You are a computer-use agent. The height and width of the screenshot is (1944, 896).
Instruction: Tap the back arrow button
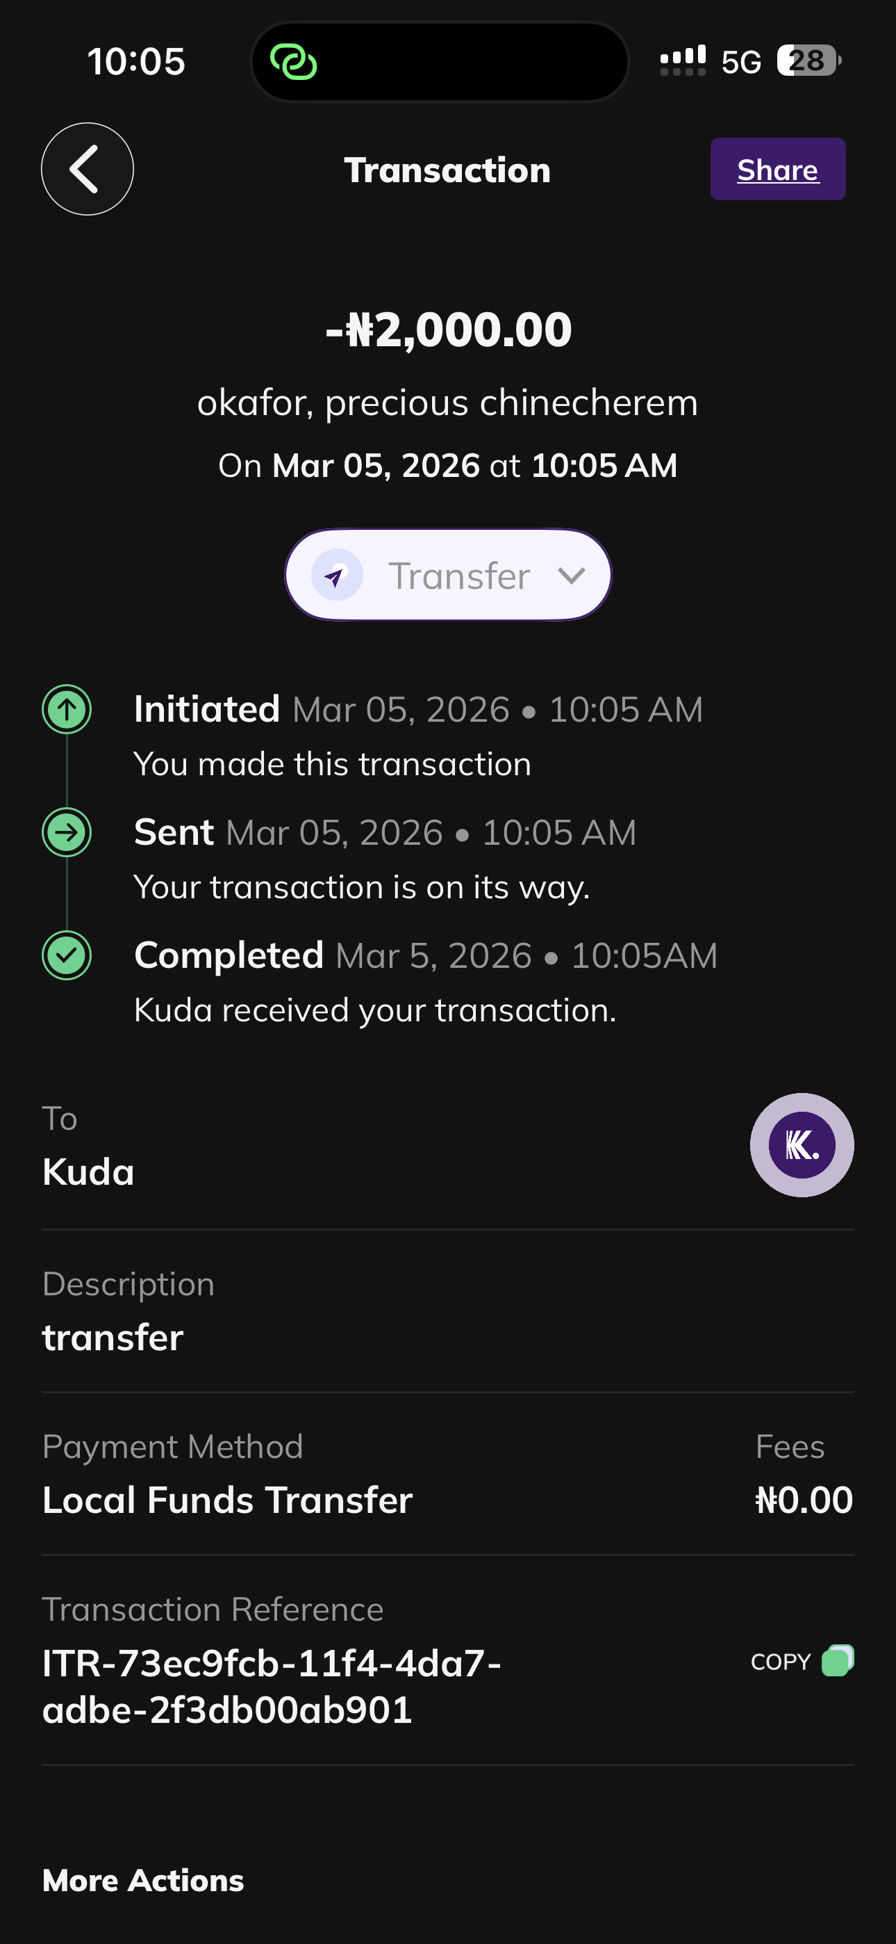(87, 169)
